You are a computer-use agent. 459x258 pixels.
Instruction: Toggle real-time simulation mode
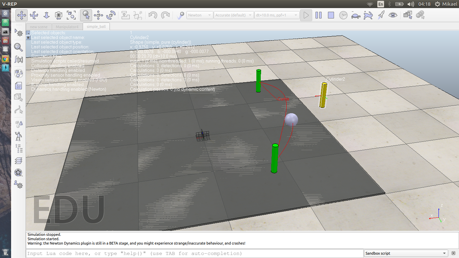coord(343,15)
